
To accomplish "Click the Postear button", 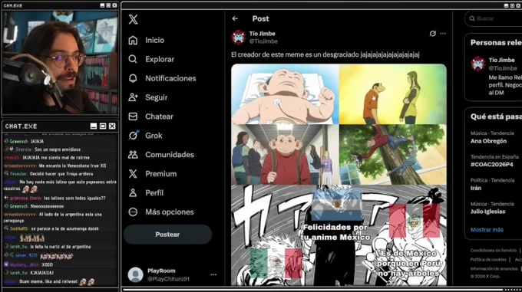I will pyautogui.click(x=167, y=235).
